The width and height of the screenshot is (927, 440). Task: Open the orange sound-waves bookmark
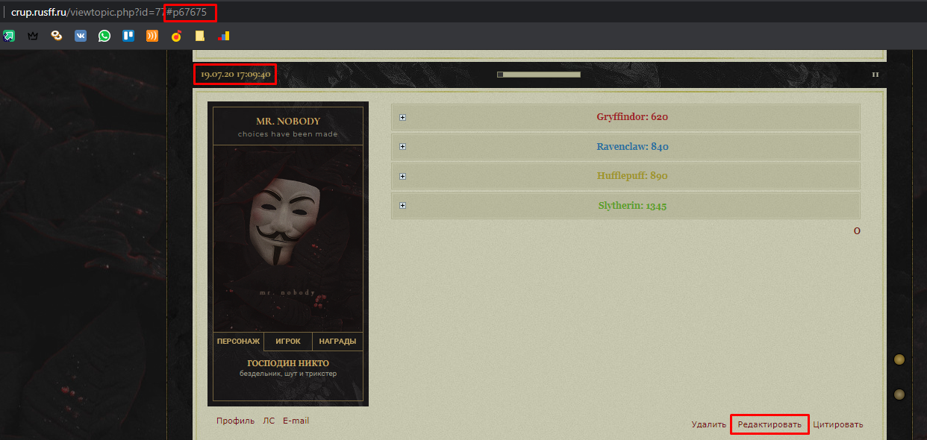(x=152, y=35)
